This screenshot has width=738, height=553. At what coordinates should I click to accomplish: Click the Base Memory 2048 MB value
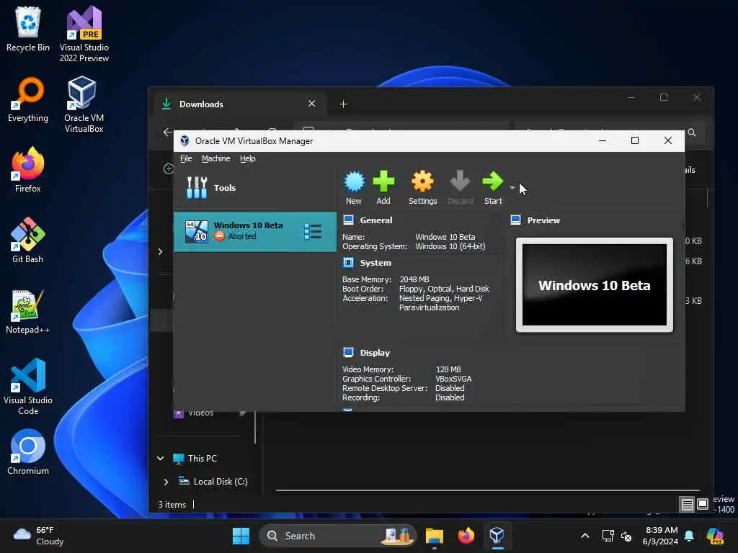coord(414,279)
